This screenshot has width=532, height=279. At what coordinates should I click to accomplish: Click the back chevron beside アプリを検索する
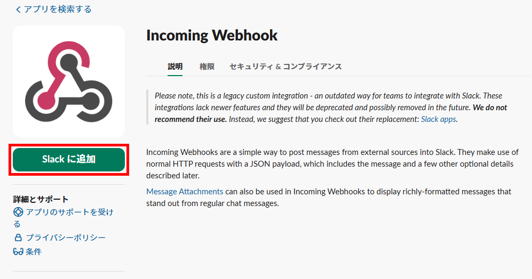(18, 10)
